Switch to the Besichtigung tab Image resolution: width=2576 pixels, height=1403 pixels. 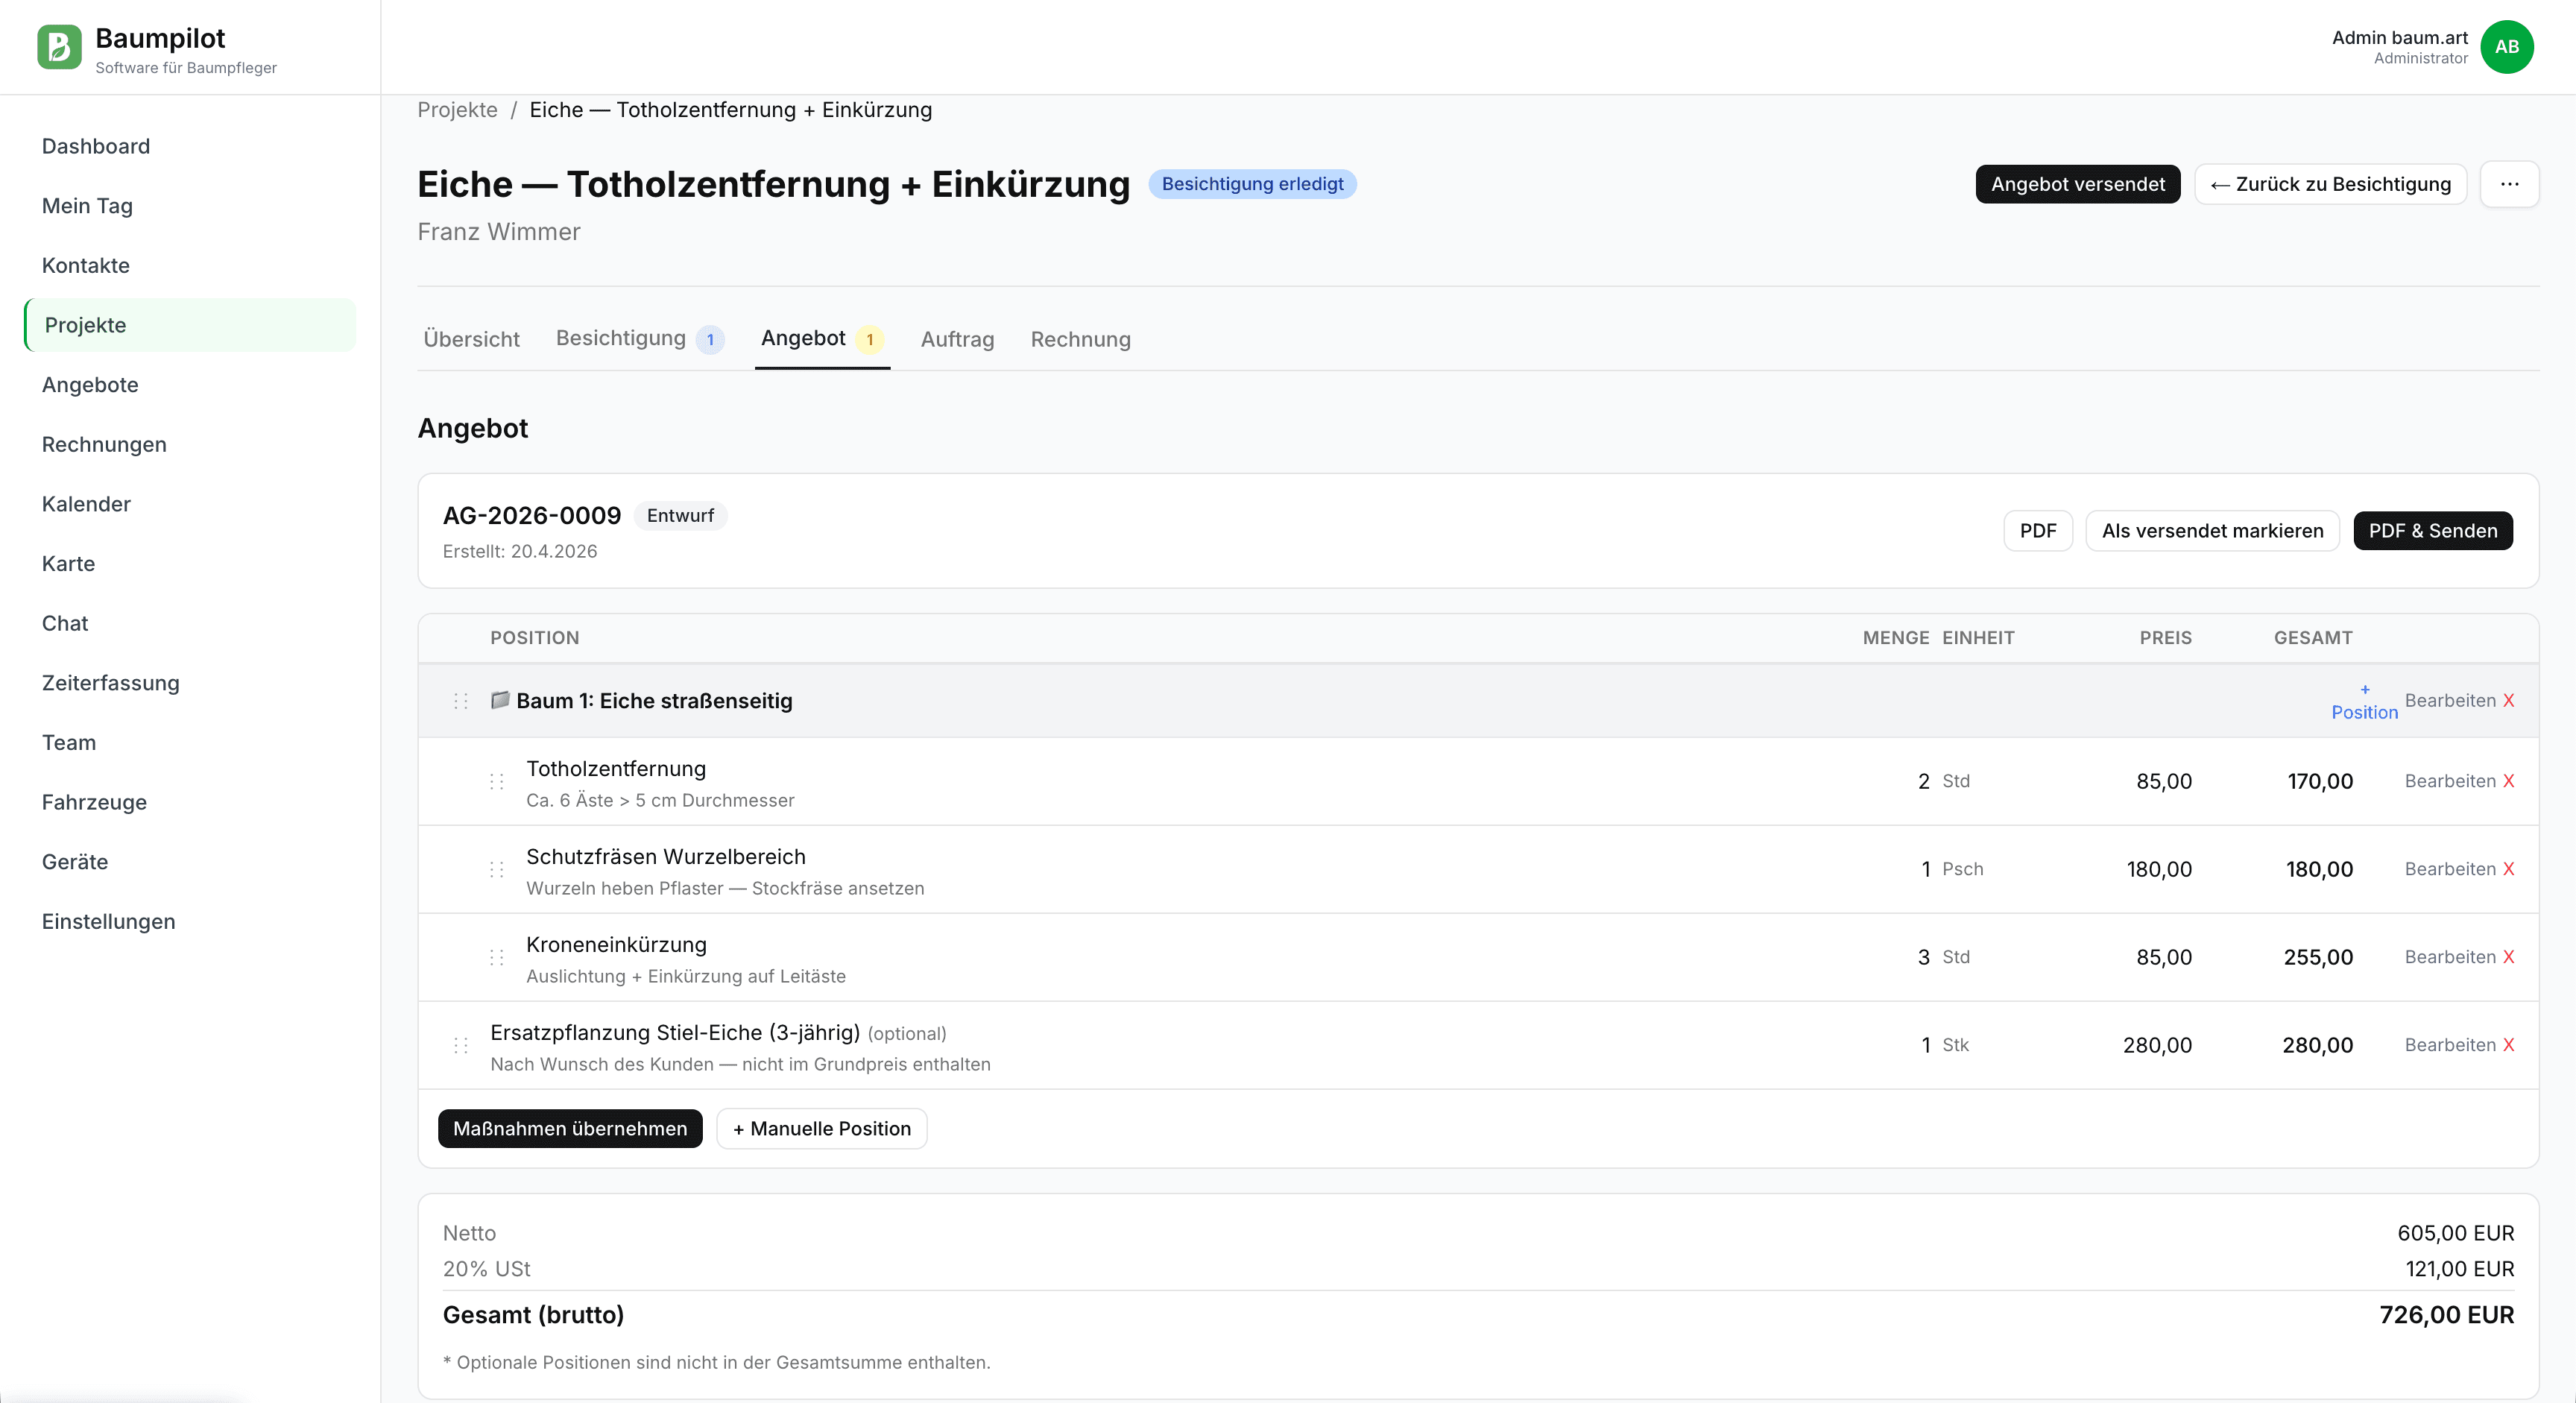point(639,339)
